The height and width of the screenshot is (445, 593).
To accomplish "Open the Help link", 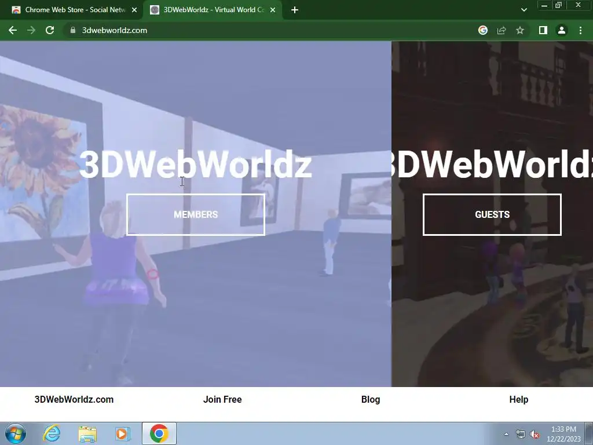I will tap(518, 400).
